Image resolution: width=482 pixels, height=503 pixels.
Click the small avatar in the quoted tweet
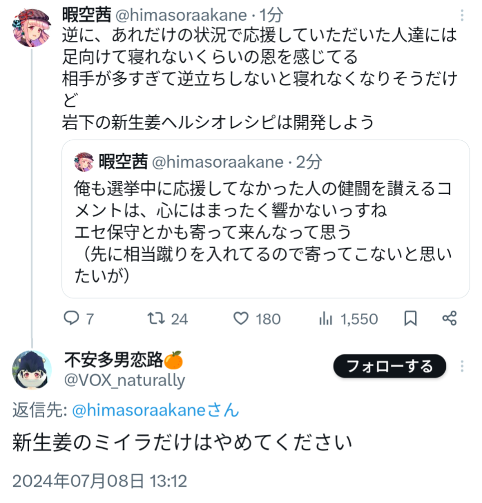coord(84,162)
